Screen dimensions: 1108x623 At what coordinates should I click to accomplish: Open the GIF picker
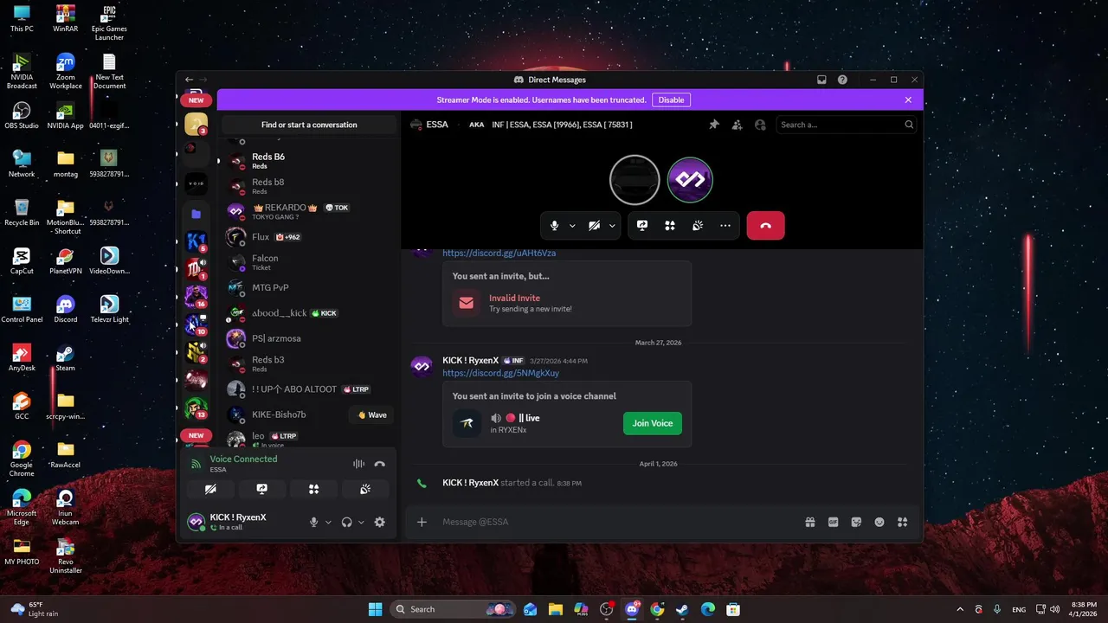pos(834,522)
